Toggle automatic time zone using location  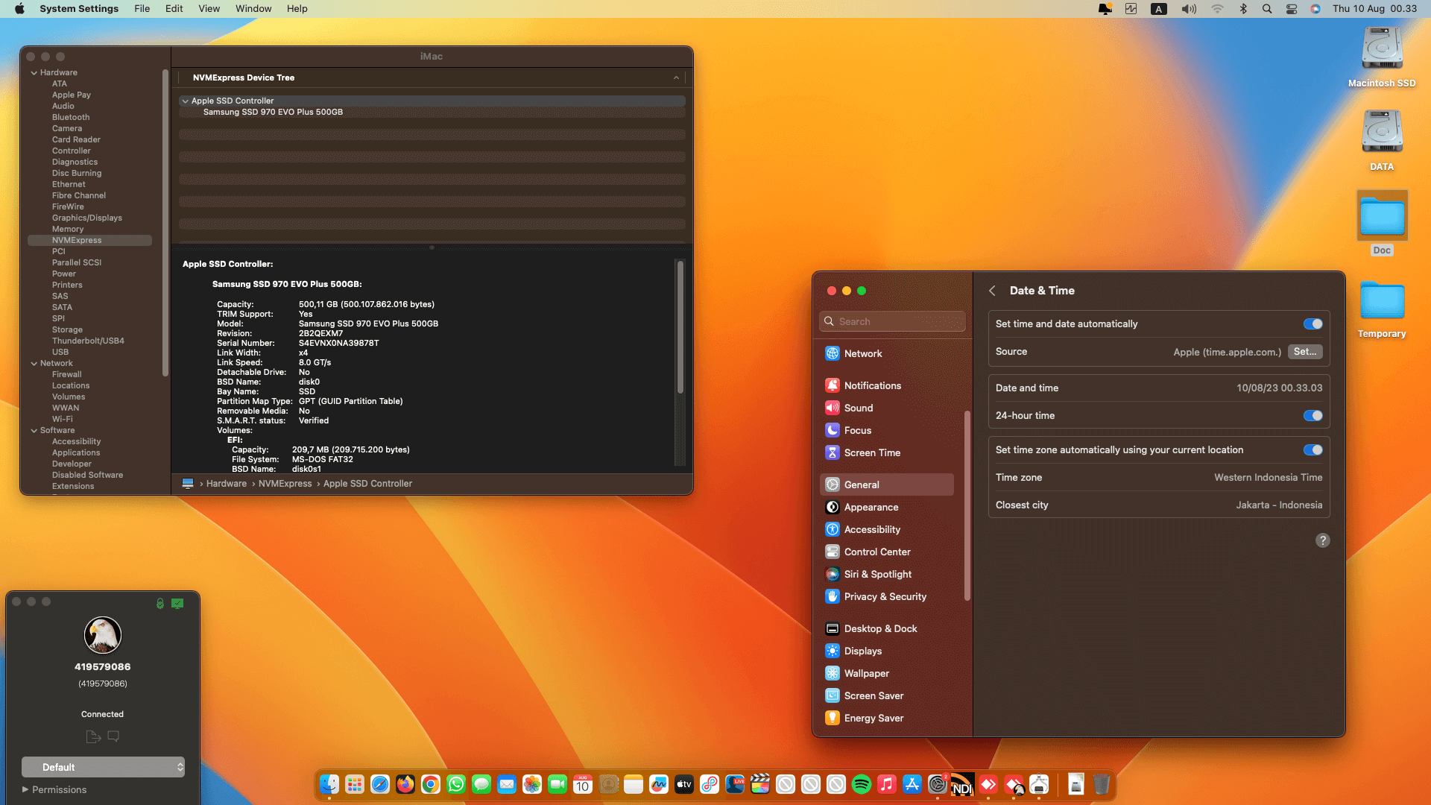[x=1312, y=449]
